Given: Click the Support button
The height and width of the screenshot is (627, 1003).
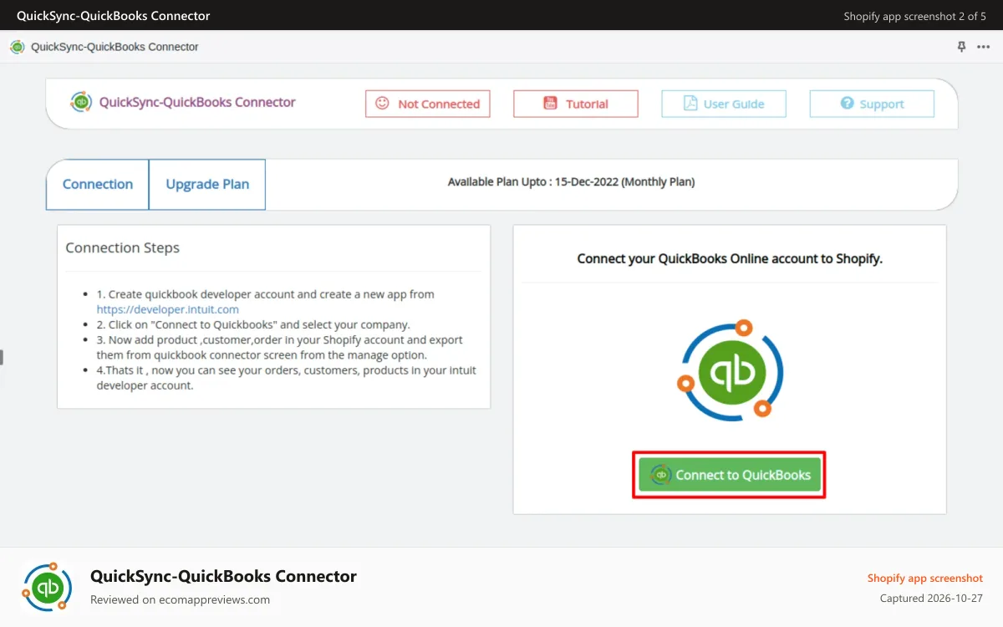Looking at the screenshot, I should click(x=872, y=104).
